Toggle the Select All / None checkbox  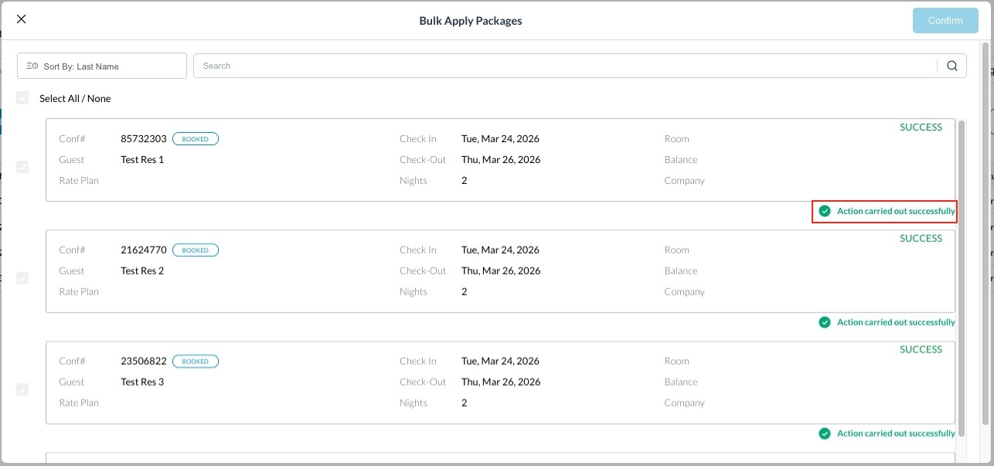pos(22,98)
